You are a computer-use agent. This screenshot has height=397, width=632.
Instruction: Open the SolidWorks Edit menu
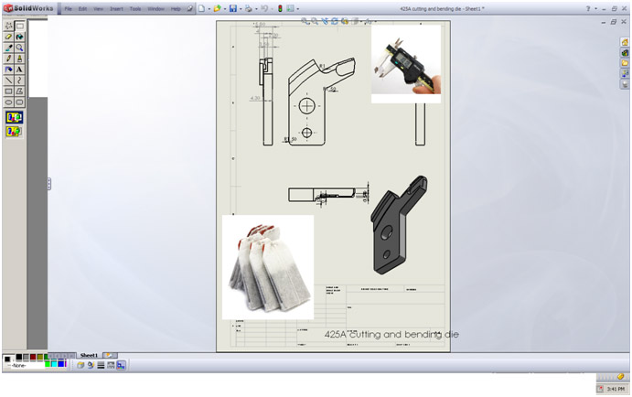[x=82, y=8]
